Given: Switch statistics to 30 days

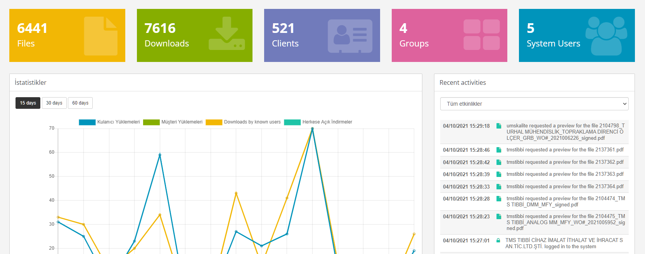Looking at the screenshot, I should tap(54, 103).
